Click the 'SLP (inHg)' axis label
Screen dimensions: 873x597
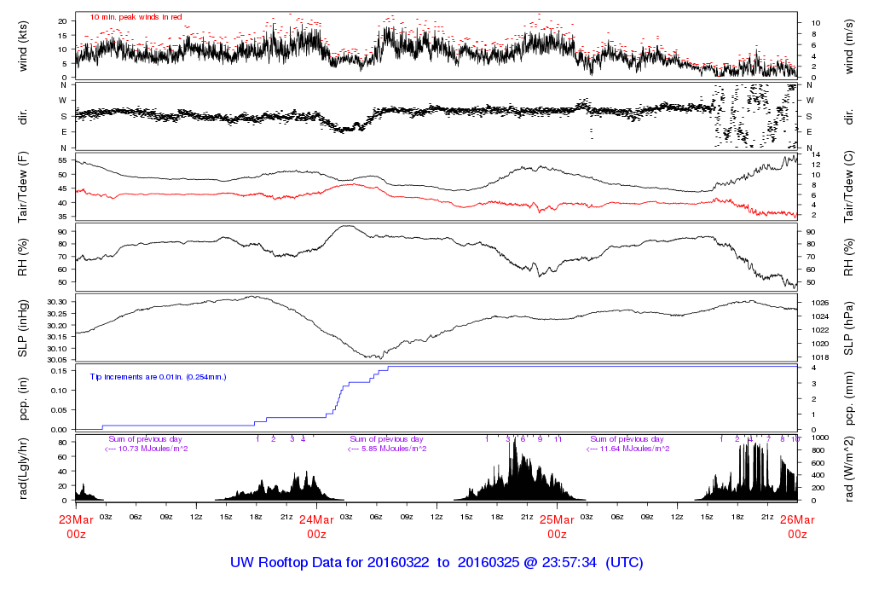click(x=23, y=328)
